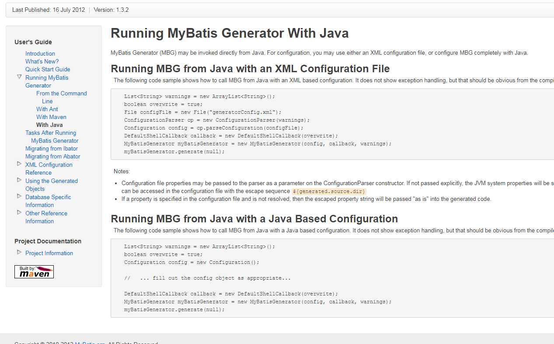
Task: Open Running MyBatis Generator link
Action: click(47, 81)
